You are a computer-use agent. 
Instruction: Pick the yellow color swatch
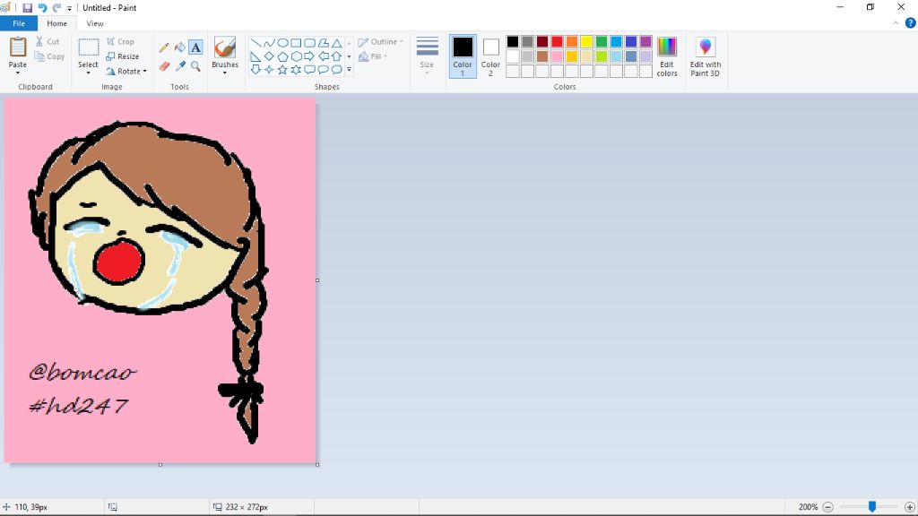(x=586, y=41)
